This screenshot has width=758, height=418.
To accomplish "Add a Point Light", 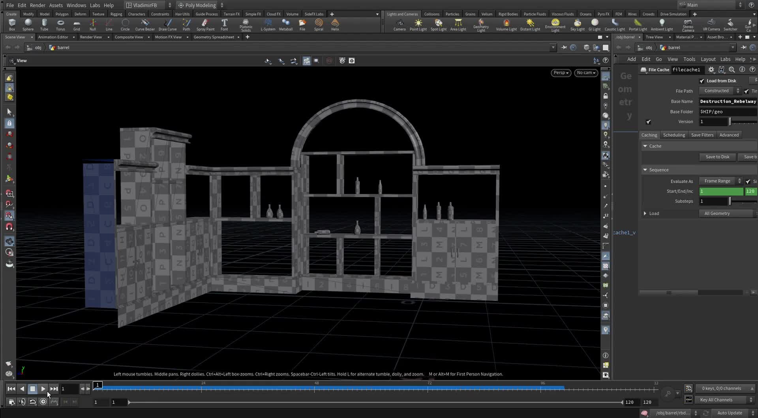I will 418,24.
